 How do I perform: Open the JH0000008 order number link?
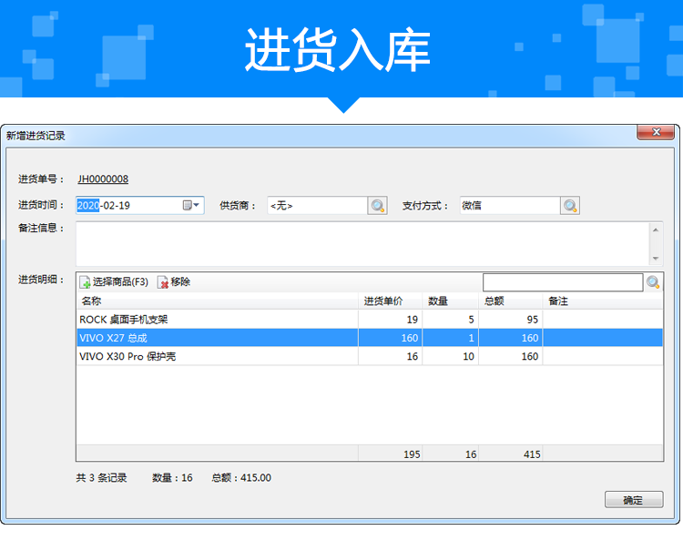[x=102, y=179]
